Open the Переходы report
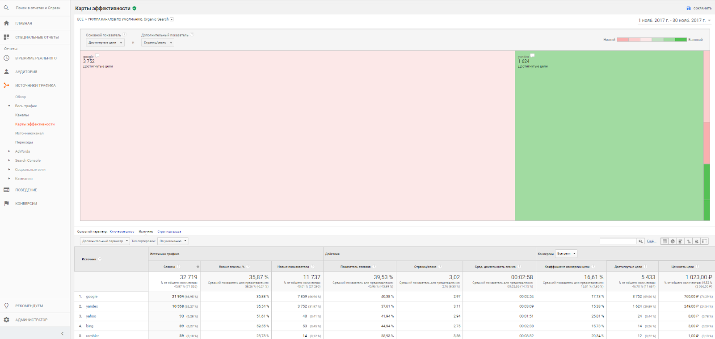Viewport: 715px width, 339px height. coord(24,142)
